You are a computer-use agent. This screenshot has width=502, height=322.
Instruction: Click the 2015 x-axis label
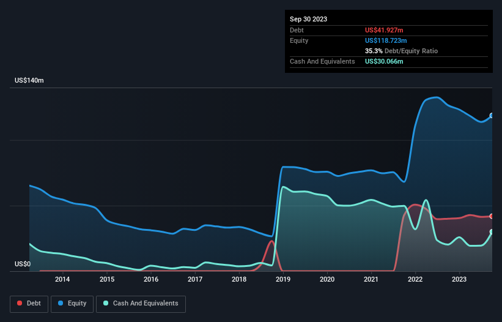(107, 279)
